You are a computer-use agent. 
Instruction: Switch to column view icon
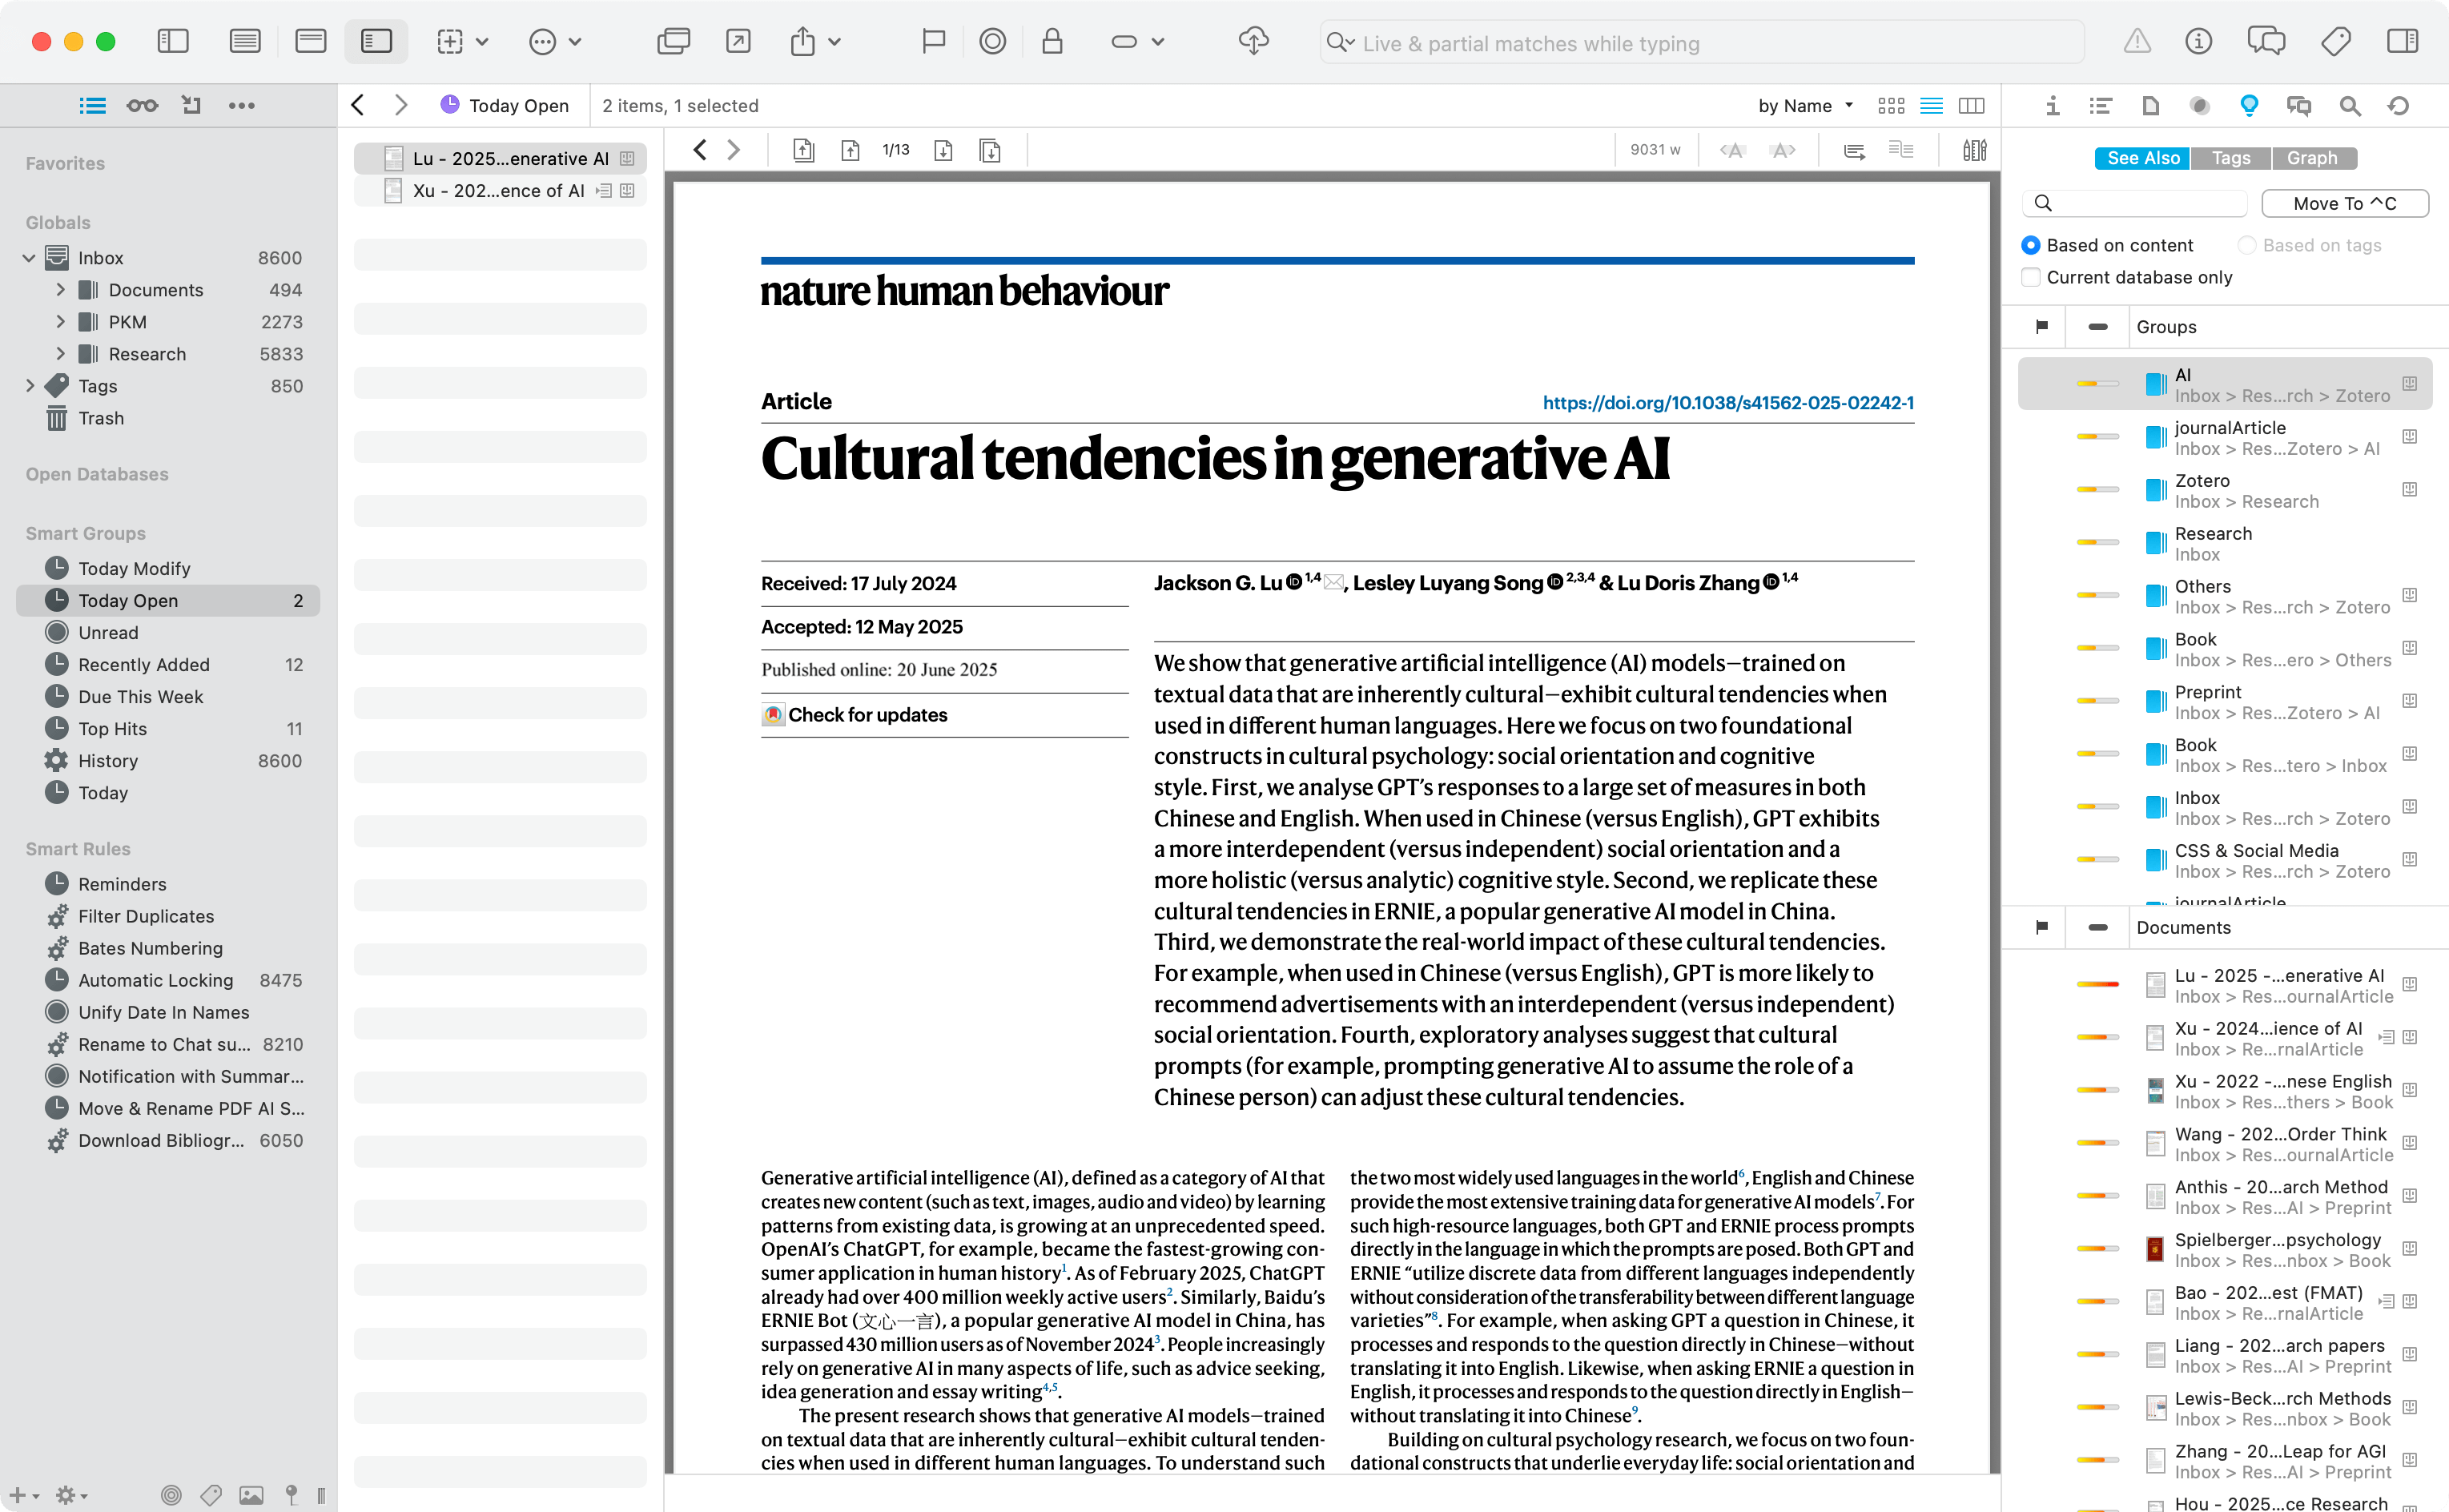tap(1971, 106)
